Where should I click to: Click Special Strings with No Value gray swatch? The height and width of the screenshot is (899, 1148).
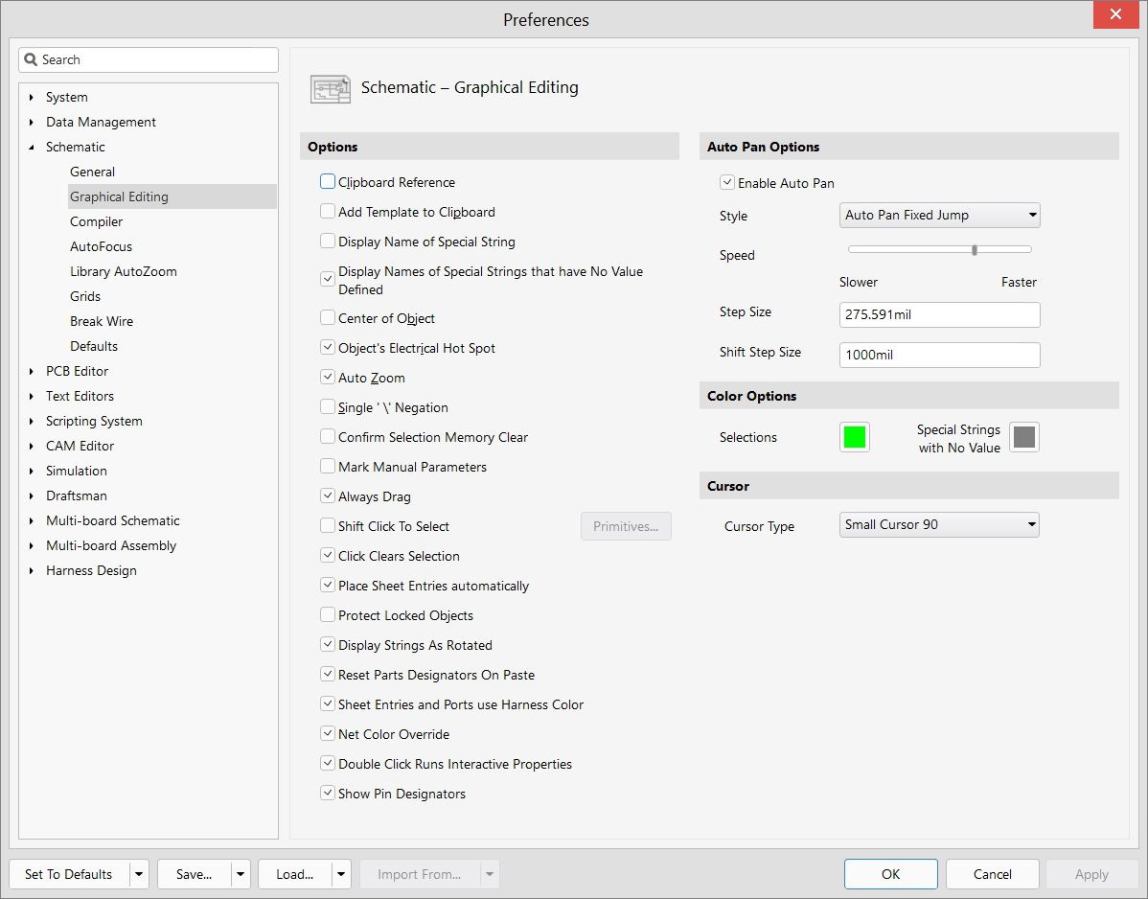pos(1024,437)
